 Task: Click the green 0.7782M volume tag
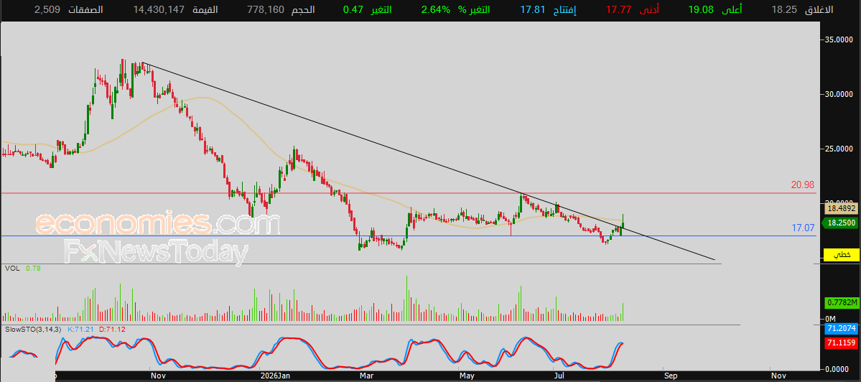pos(841,302)
